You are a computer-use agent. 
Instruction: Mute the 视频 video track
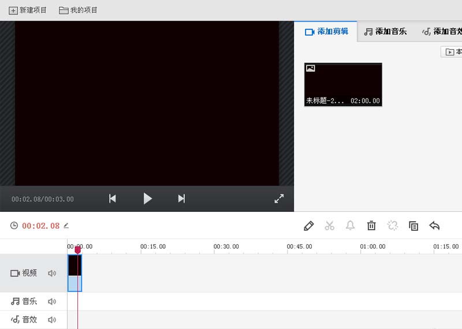tap(52, 274)
